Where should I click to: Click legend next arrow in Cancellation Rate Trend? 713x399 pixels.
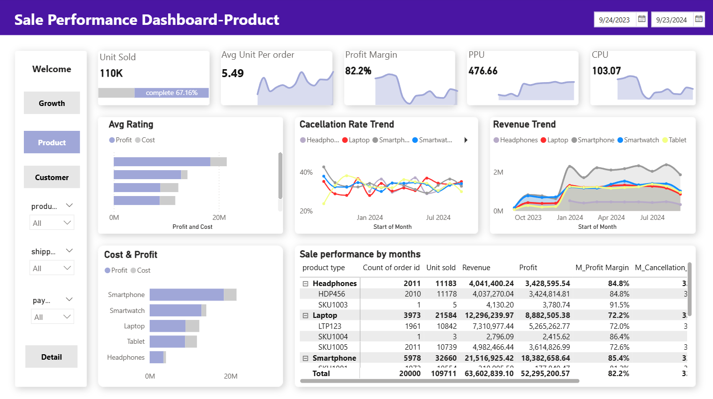[466, 140]
